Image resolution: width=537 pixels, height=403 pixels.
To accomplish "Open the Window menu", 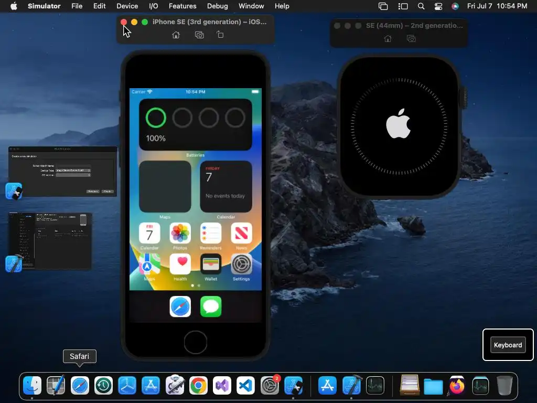I will click(x=251, y=6).
